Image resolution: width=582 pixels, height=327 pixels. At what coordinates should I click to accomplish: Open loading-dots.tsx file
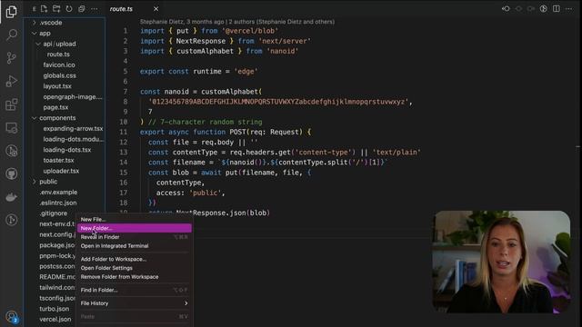pyautogui.click(x=66, y=150)
